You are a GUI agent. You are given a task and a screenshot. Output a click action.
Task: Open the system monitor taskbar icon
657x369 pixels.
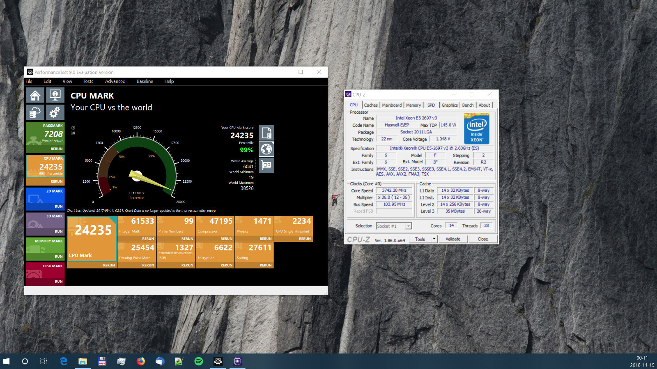(x=121, y=361)
